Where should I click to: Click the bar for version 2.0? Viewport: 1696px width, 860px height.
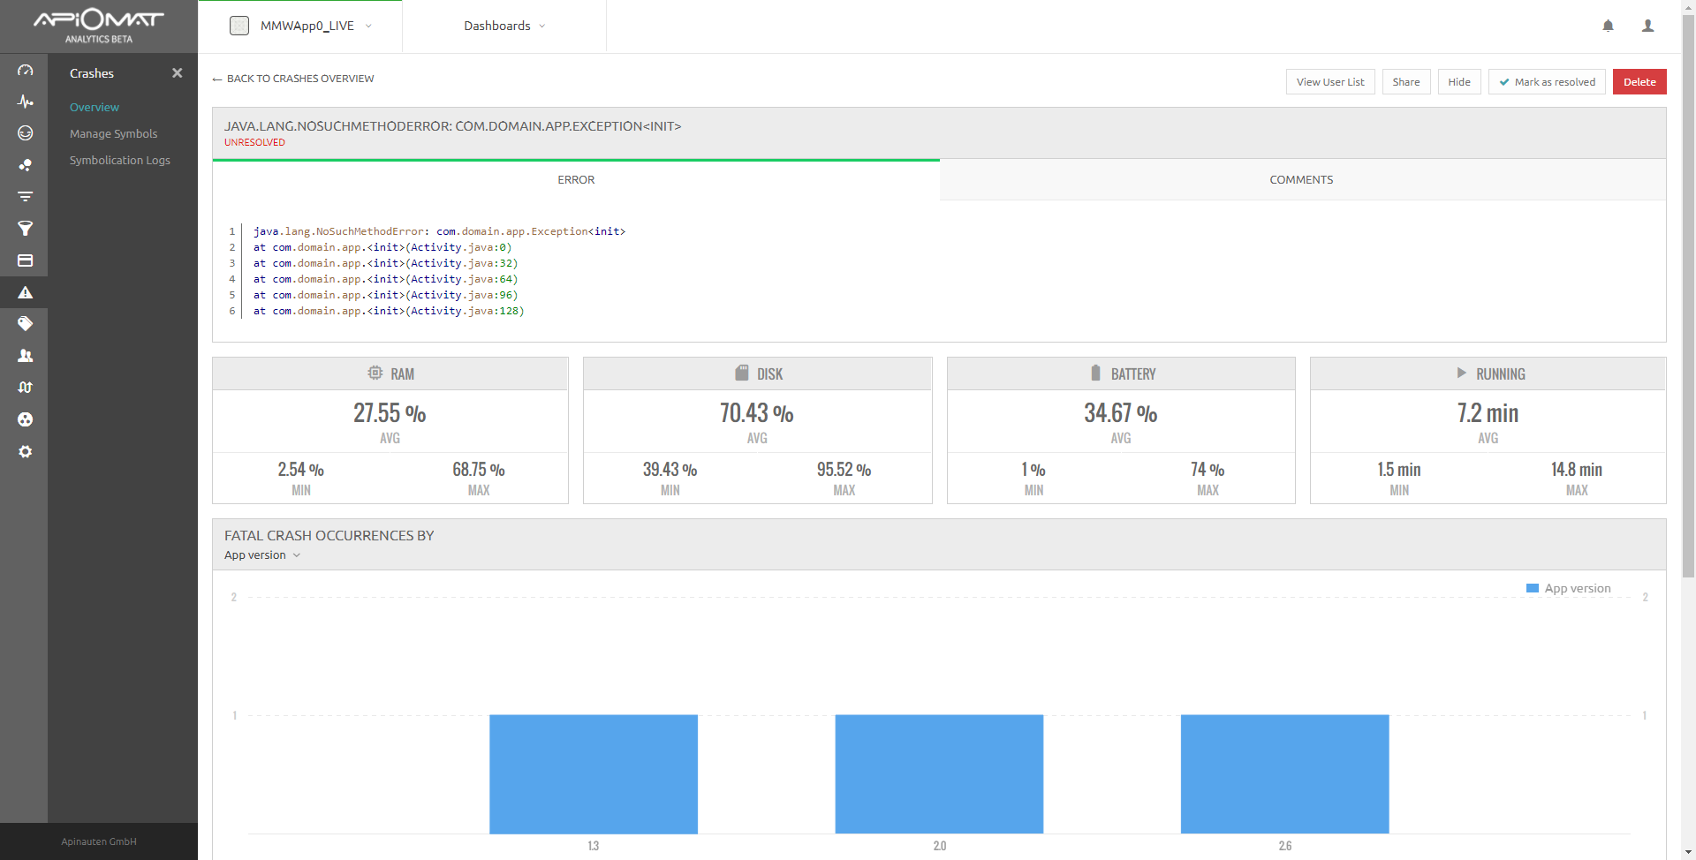coord(939,774)
